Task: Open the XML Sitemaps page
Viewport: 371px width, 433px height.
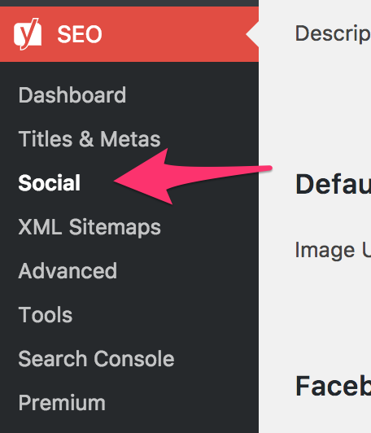Action: 89,227
